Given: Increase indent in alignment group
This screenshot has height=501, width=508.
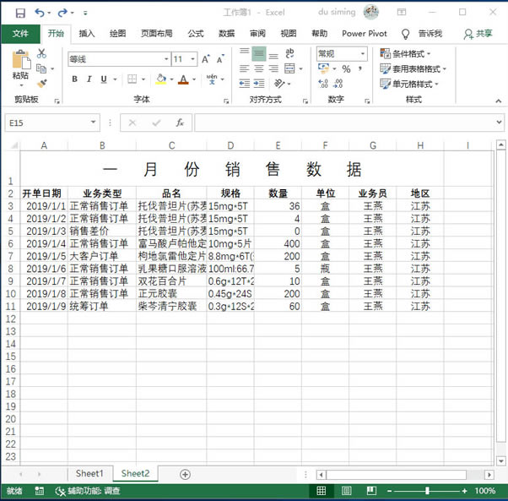Looking at the screenshot, I should pos(259,84).
